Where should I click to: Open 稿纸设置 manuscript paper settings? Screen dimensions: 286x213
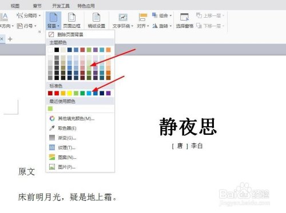coord(96,21)
